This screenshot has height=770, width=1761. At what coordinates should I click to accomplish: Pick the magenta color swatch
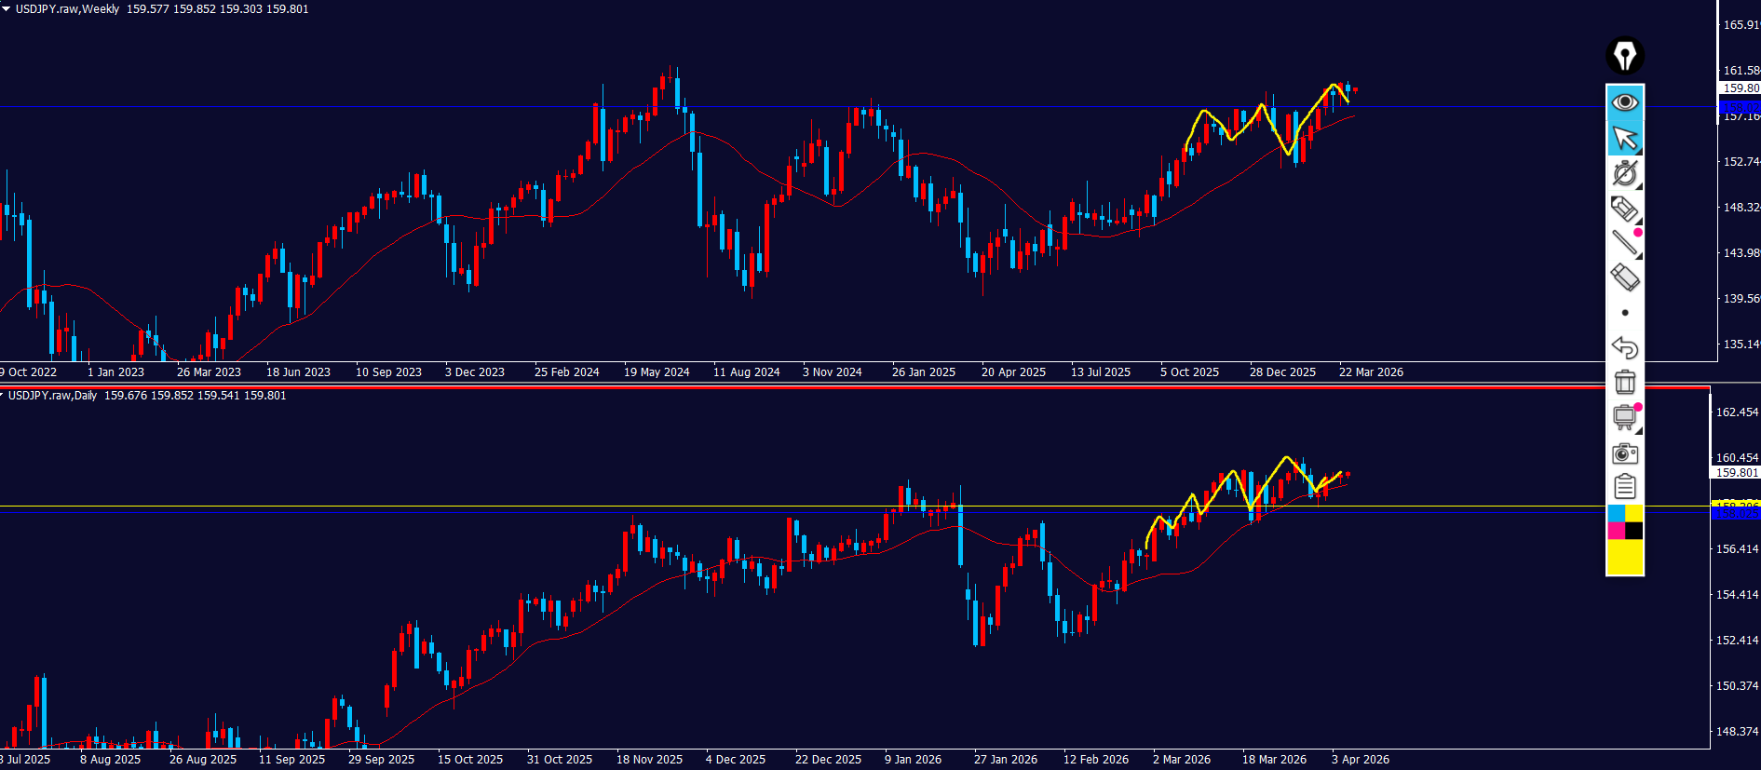(x=1617, y=531)
